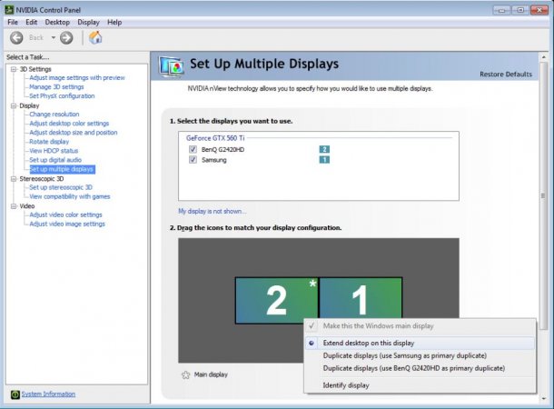The height and width of the screenshot is (409, 554).
Task: Click the Back arrow button
Action: click(16, 37)
